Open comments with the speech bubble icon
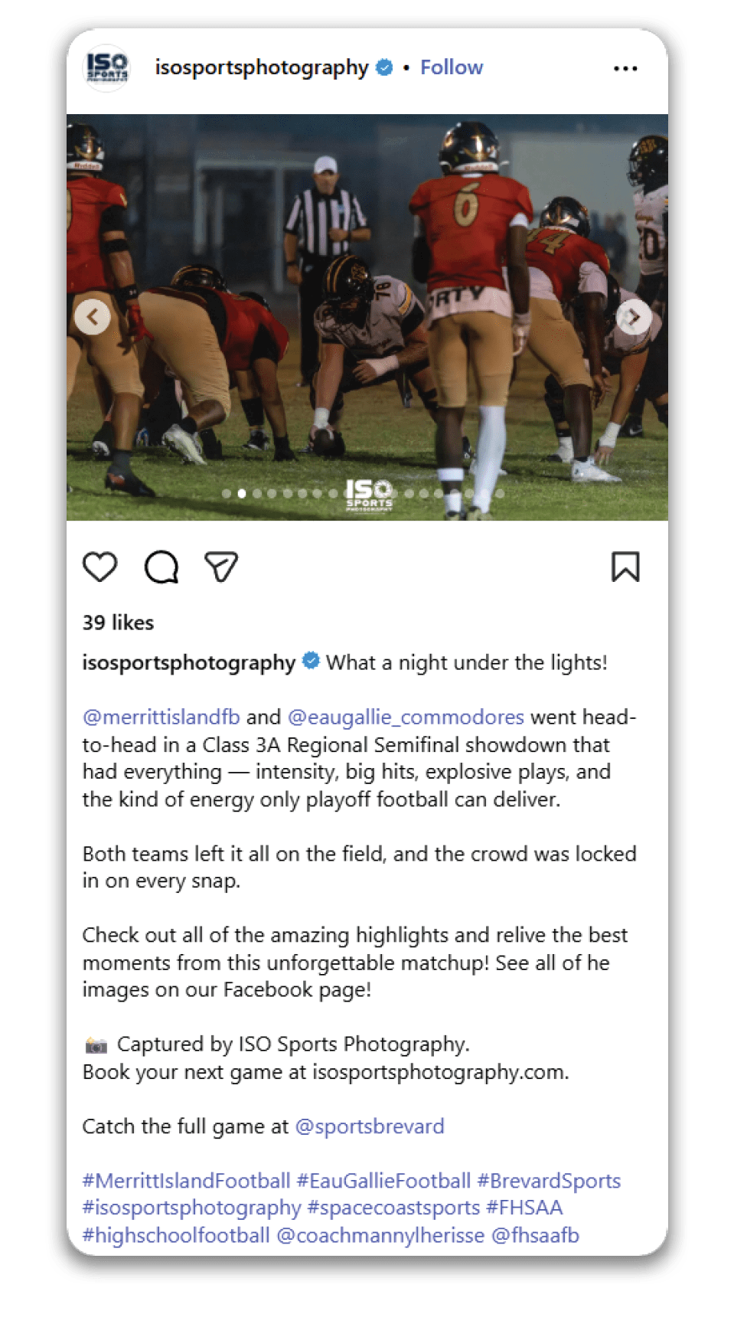Screen dimensions: 734x1327 [161, 567]
